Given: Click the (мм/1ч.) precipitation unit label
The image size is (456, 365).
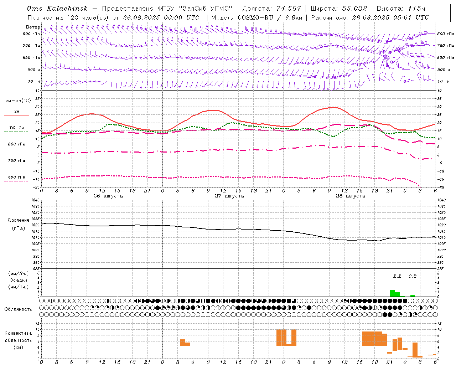Looking at the screenshot, I should click(x=19, y=287).
